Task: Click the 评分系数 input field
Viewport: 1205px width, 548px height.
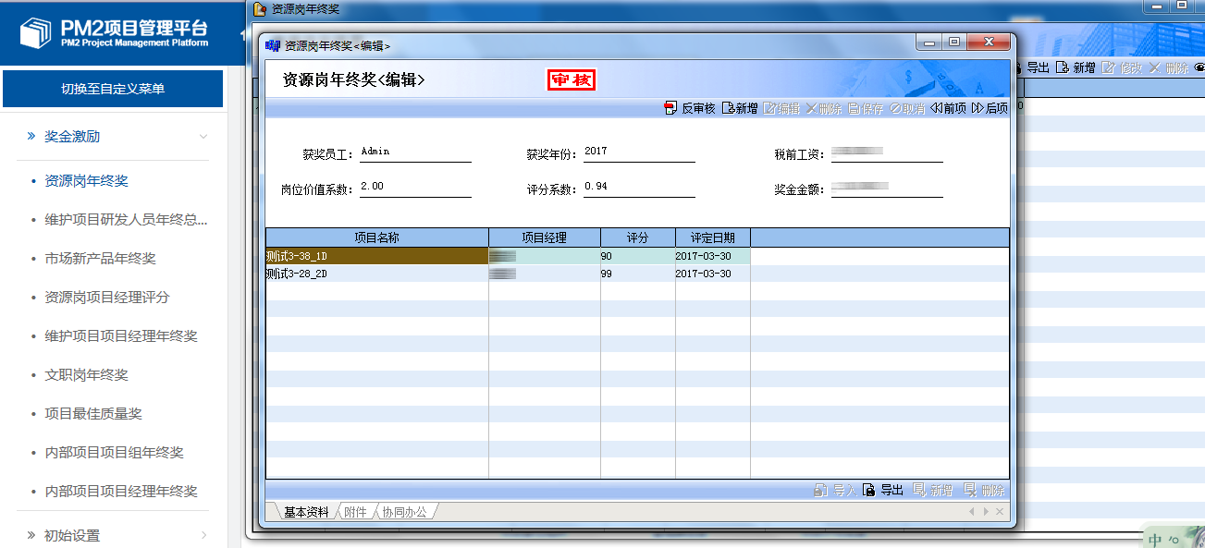Action: pos(638,188)
